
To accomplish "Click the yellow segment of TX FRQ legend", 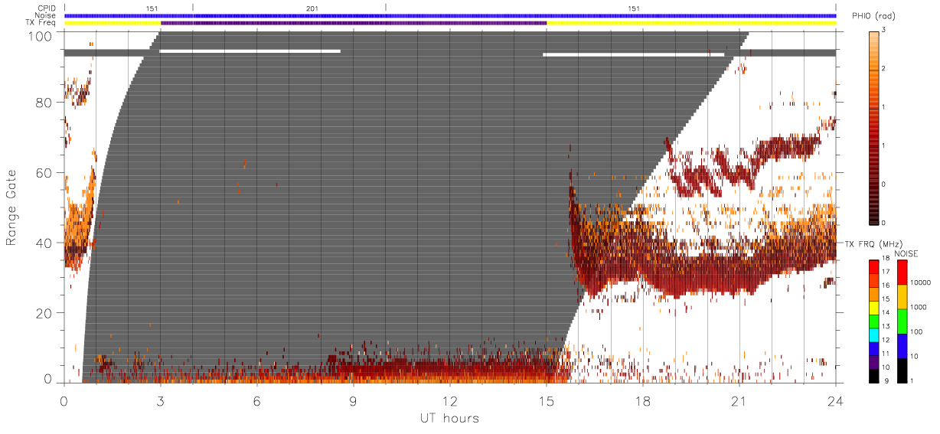I will tap(874, 308).
